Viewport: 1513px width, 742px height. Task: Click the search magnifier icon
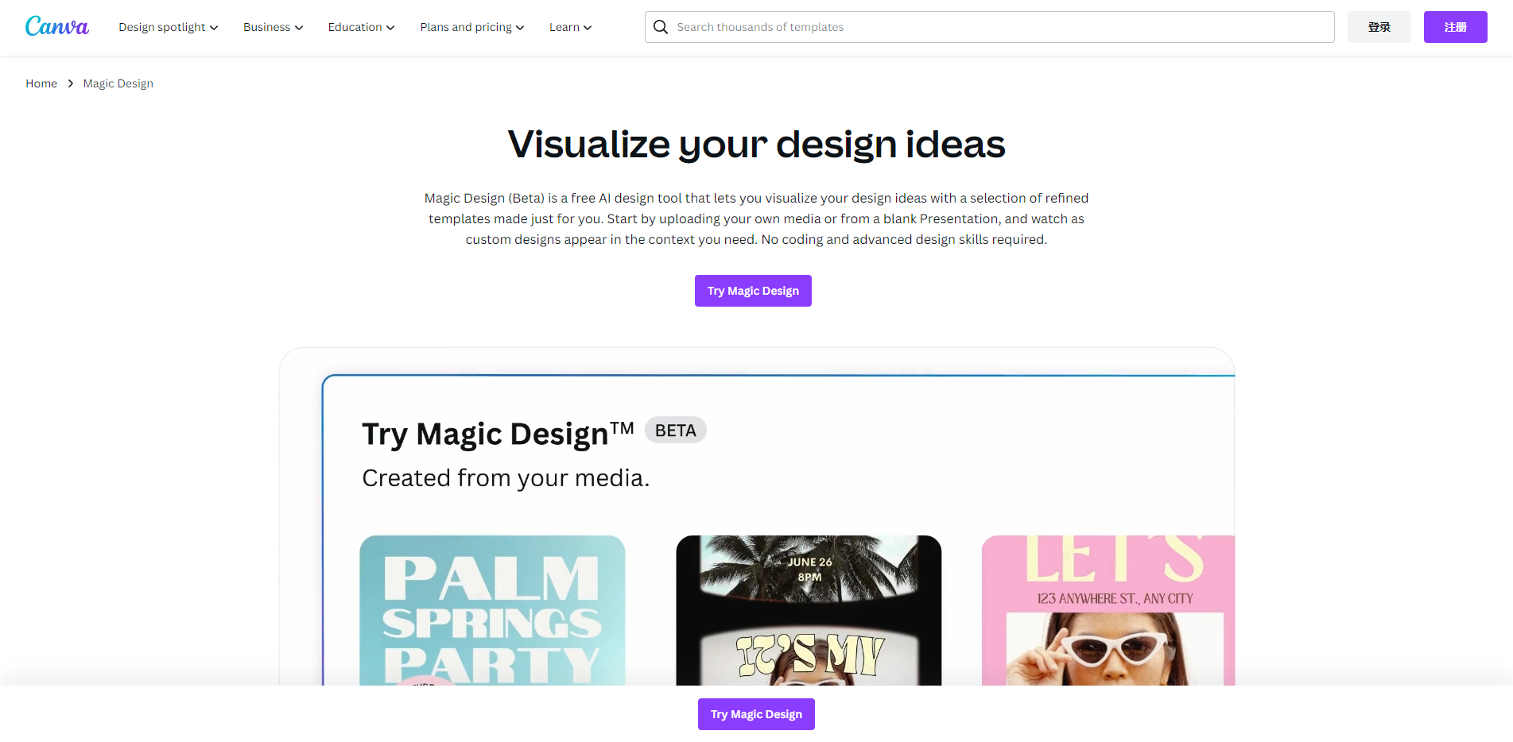[x=660, y=26]
